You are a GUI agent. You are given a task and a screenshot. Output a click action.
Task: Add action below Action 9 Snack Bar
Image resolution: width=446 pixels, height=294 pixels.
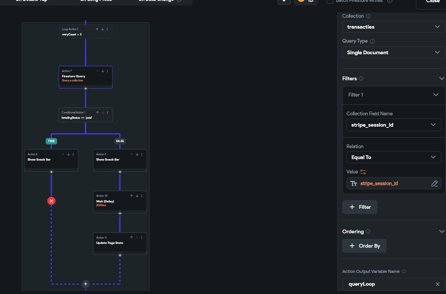(120, 172)
